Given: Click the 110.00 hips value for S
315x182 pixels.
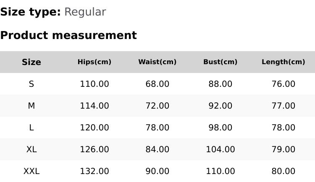Looking at the screenshot, I should pos(94,84).
